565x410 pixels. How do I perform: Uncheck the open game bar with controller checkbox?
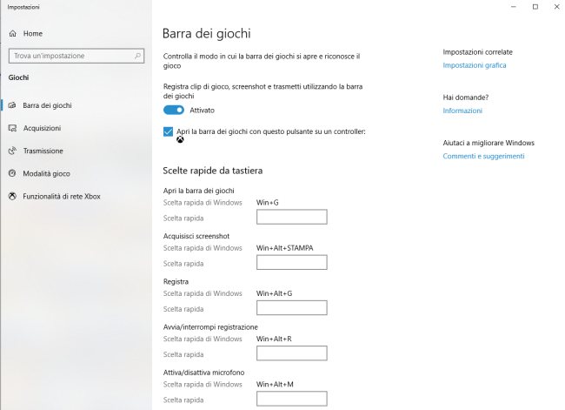169,131
